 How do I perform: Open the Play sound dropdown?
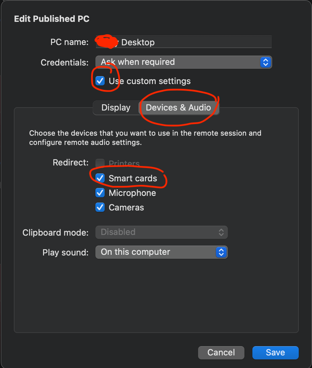click(162, 252)
